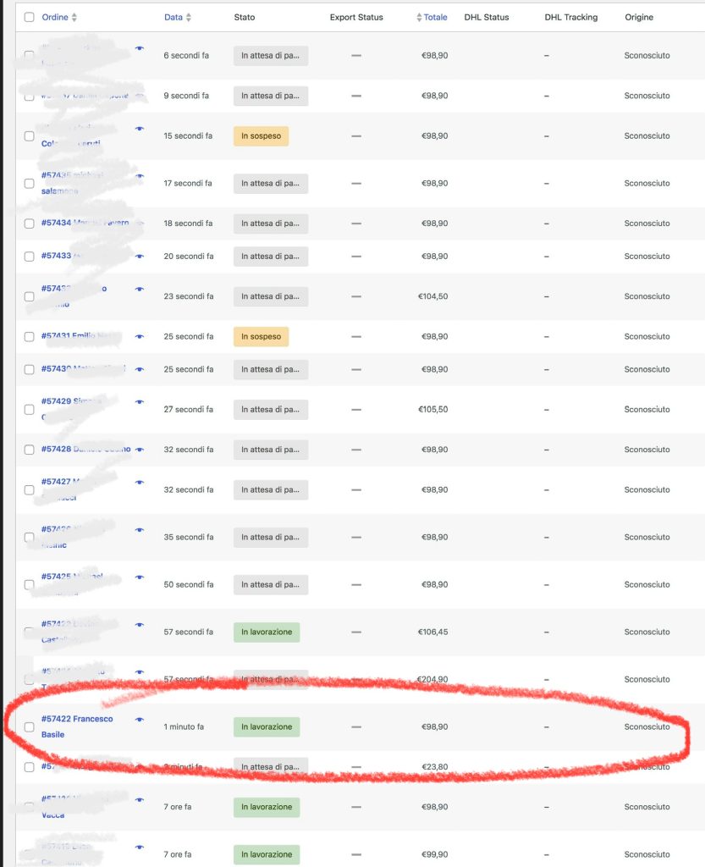Select the checkbox for order #57422
Image resolution: width=705 pixels, height=867 pixels.
pos(30,726)
